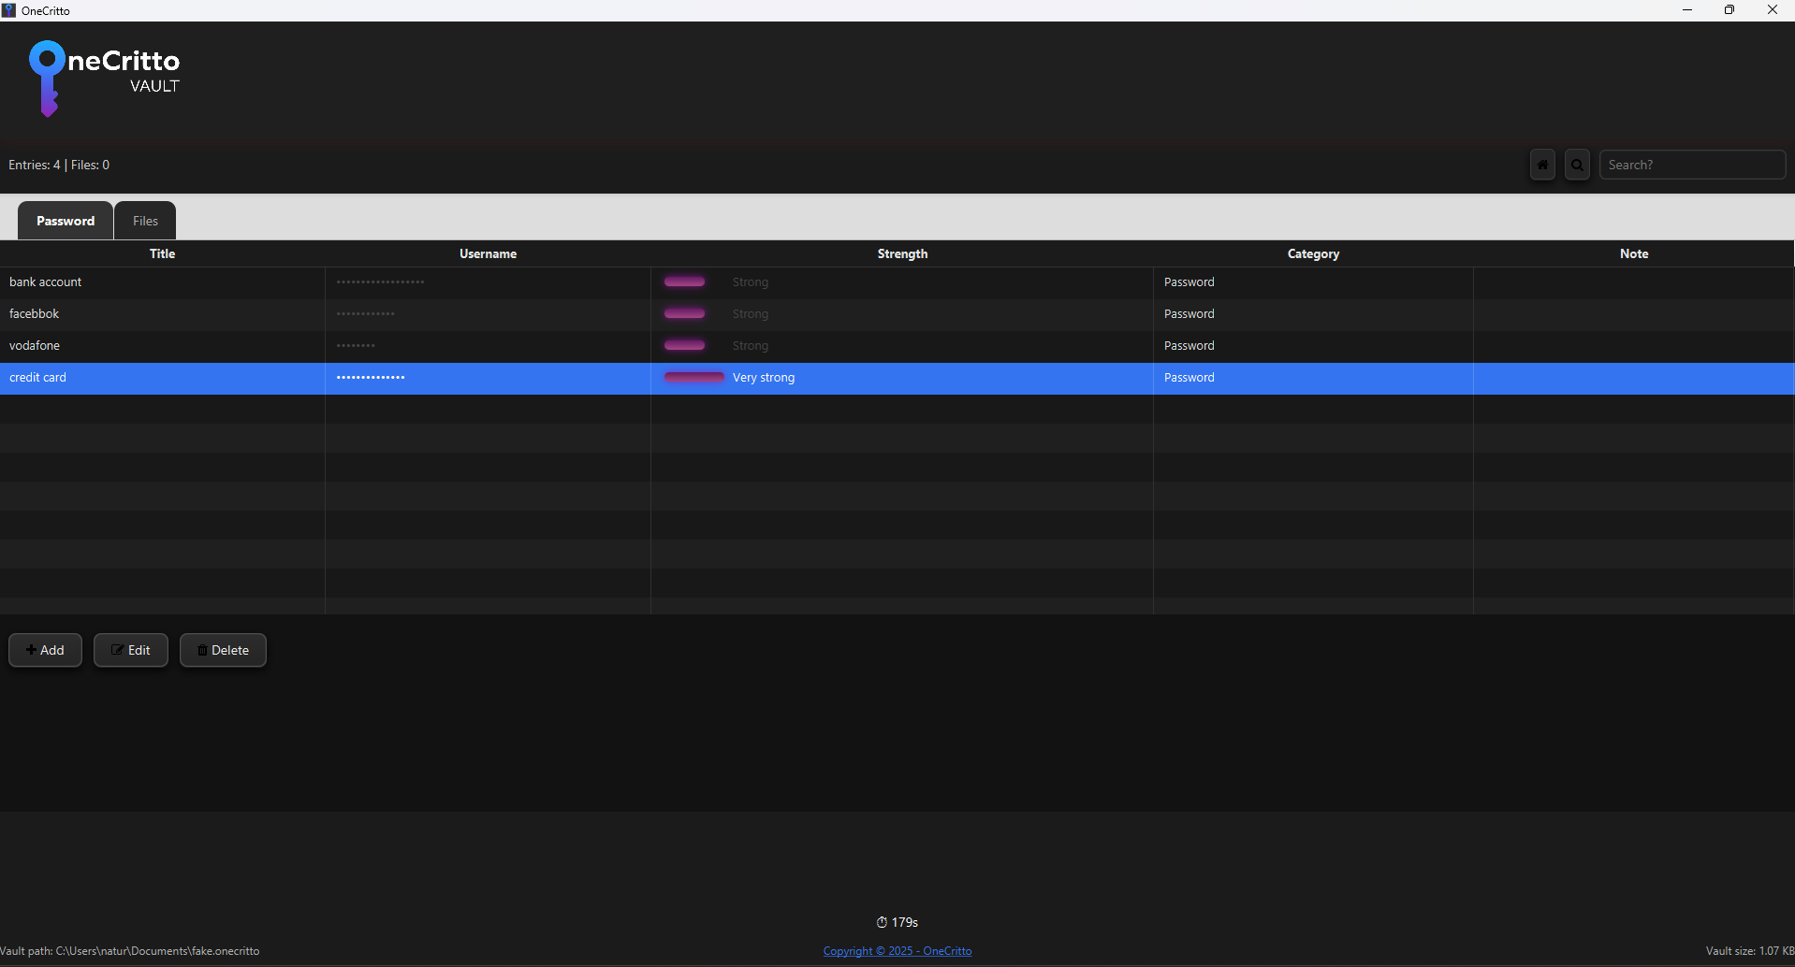Switch to the Files tab
This screenshot has height=967, width=1795.
coord(144,220)
